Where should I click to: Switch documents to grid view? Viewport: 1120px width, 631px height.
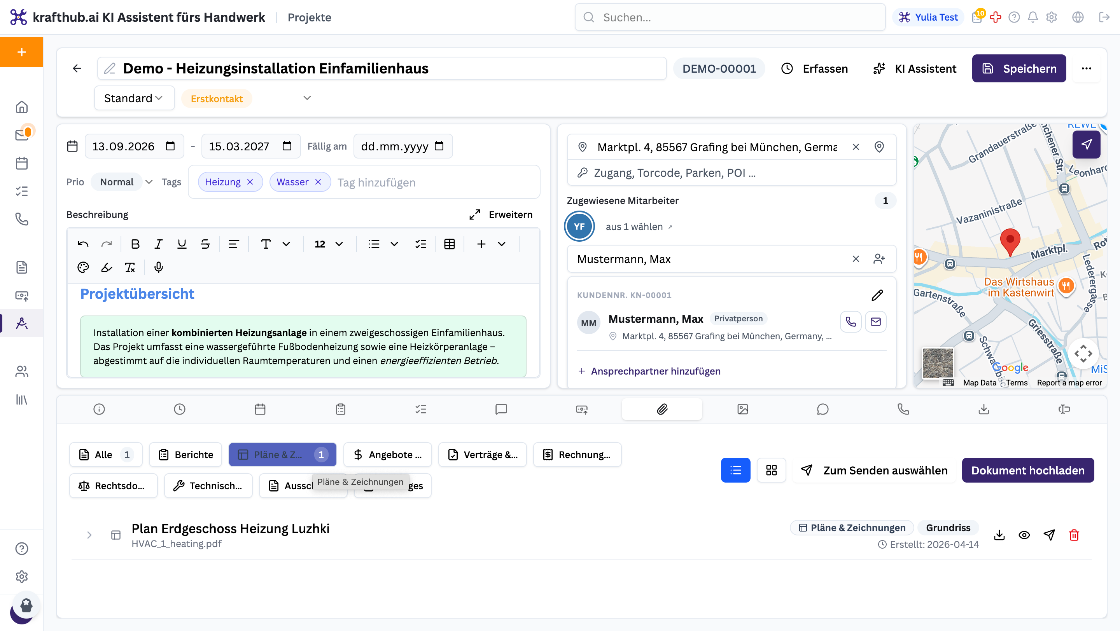click(771, 470)
